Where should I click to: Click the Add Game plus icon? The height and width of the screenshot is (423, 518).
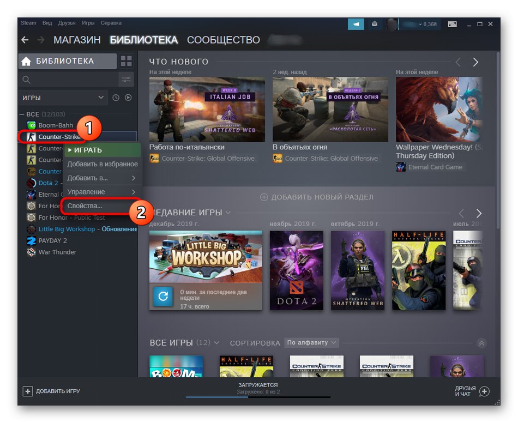[28, 391]
